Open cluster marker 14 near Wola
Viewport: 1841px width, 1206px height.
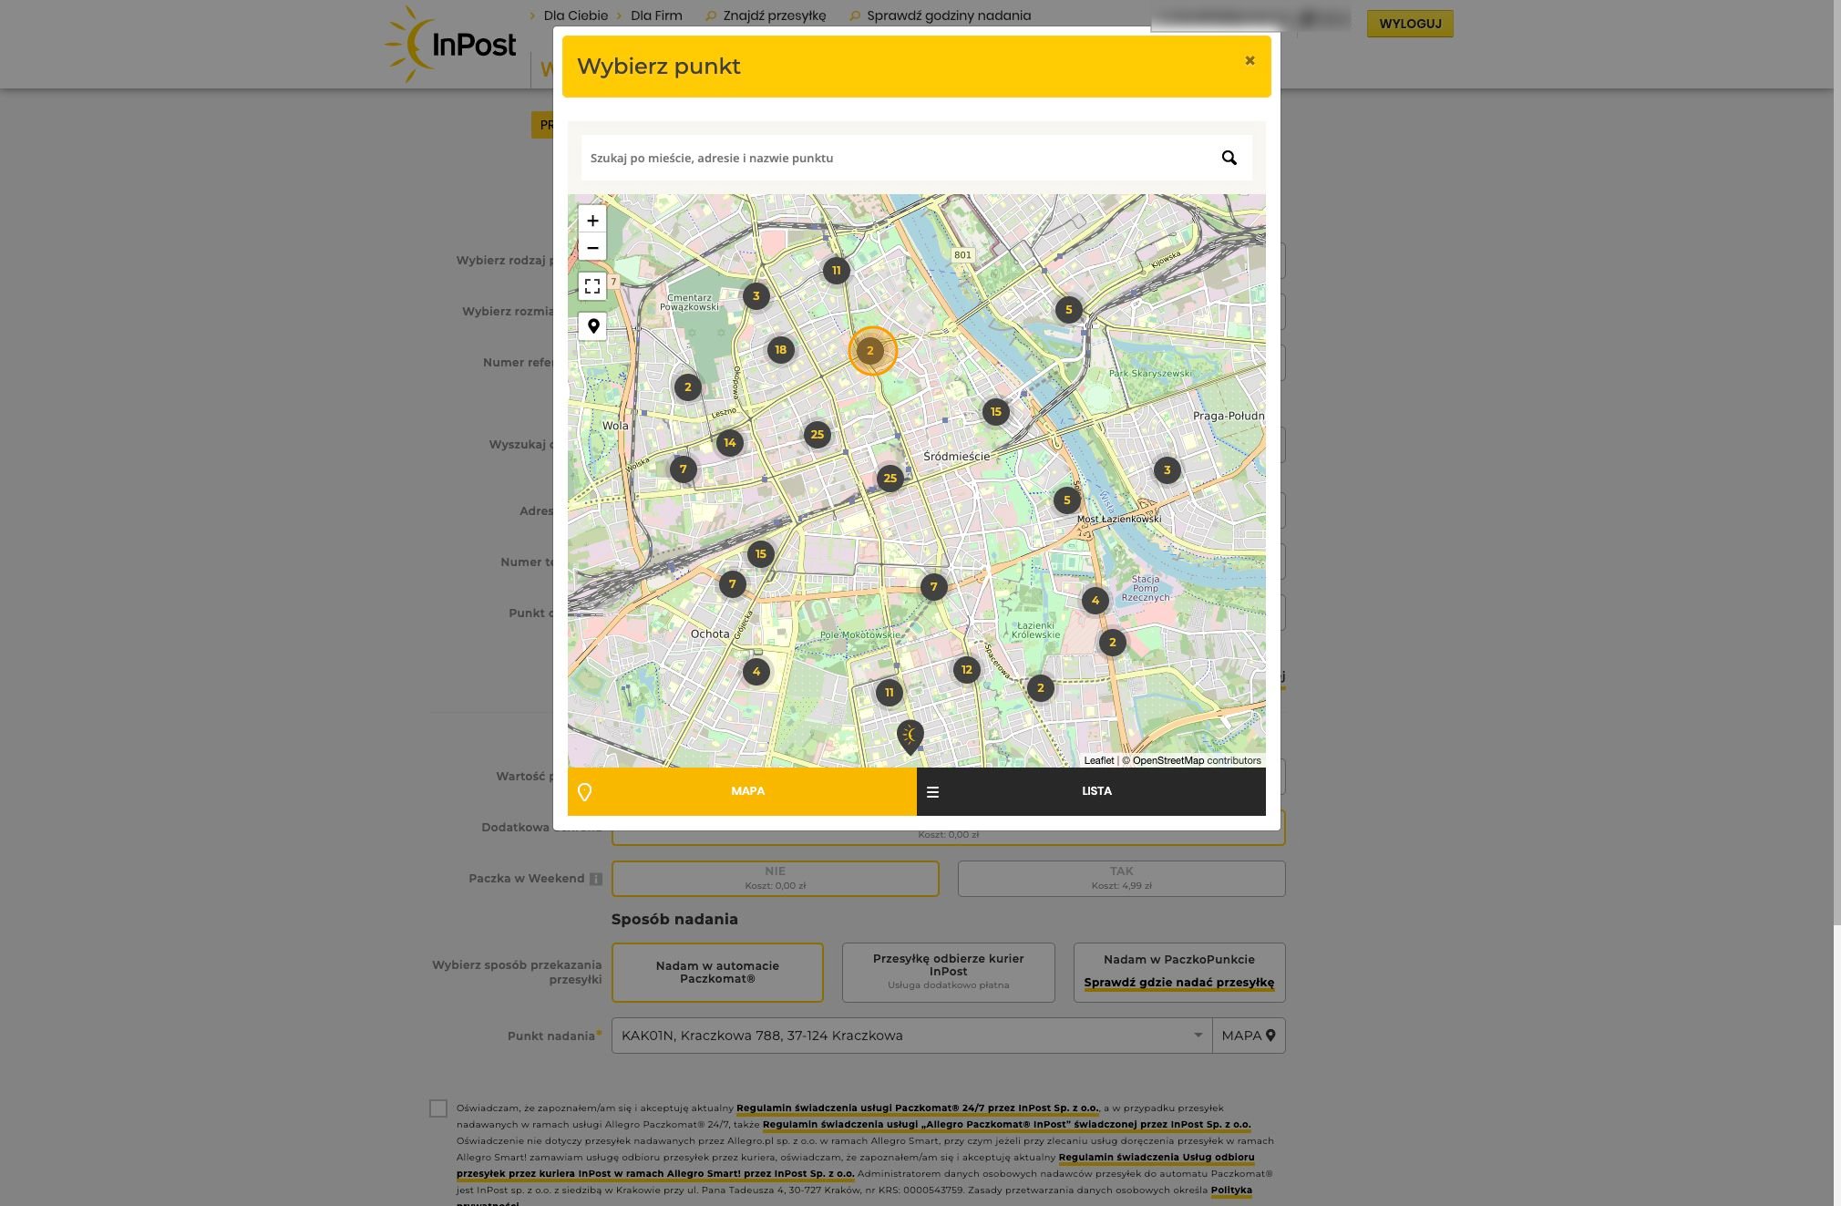(730, 443)
